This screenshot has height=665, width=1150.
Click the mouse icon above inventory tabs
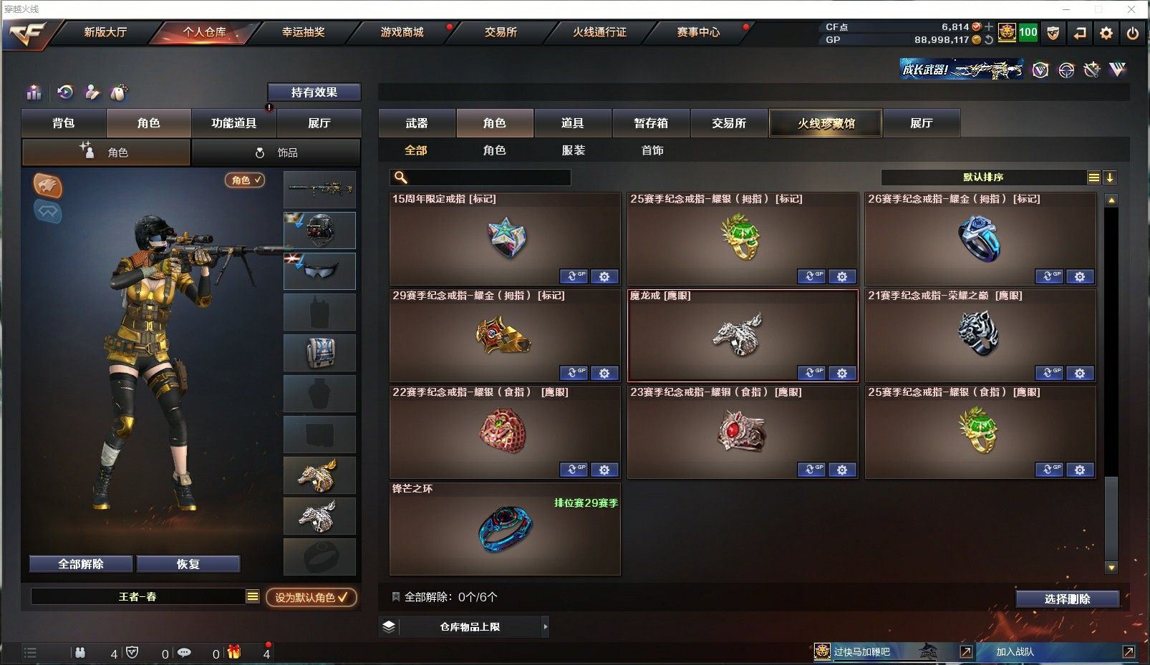[119, 92]
